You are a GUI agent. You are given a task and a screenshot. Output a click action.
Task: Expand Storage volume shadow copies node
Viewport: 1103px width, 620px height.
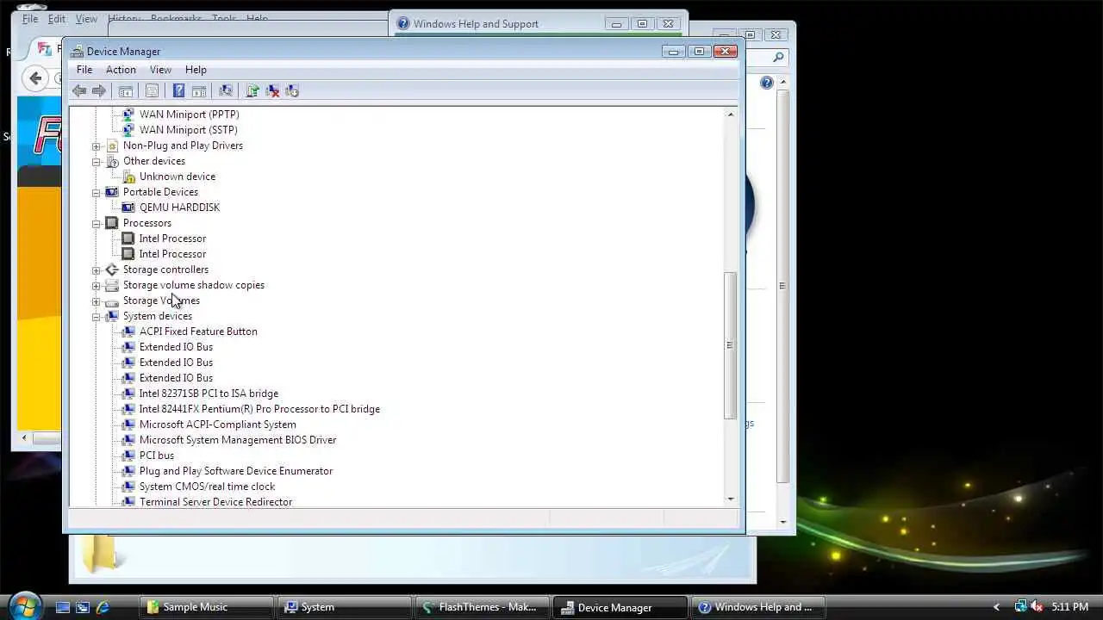click(97, 286)
